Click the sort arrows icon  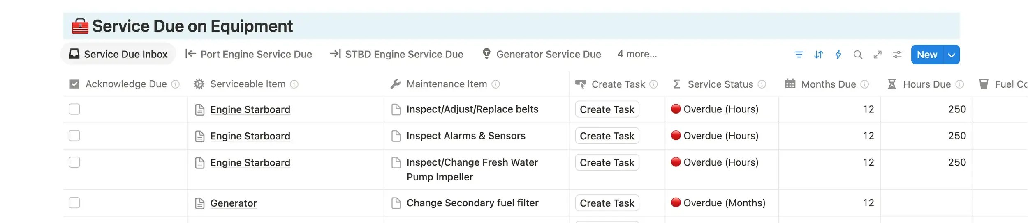818,55
